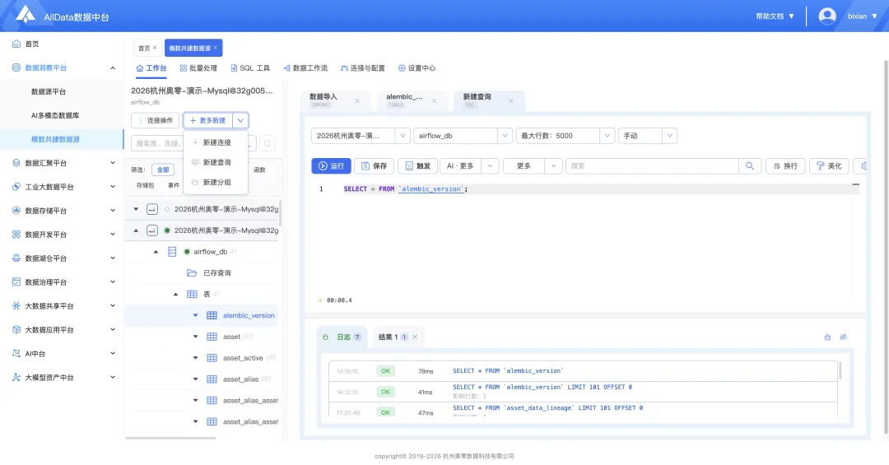This screenshot has width=889, height=465.
Task: Select the asset_active table row
Action: point(202,358)
